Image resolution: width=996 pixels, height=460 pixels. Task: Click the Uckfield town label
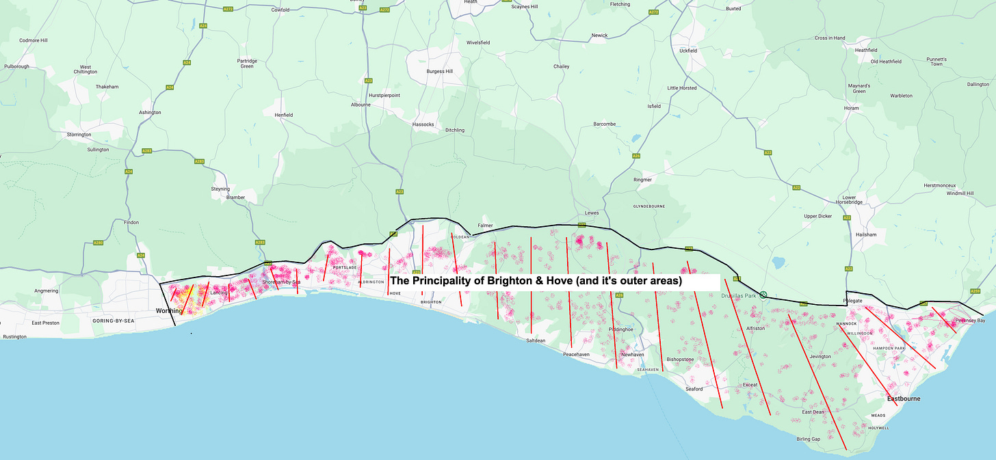(687, 51)
